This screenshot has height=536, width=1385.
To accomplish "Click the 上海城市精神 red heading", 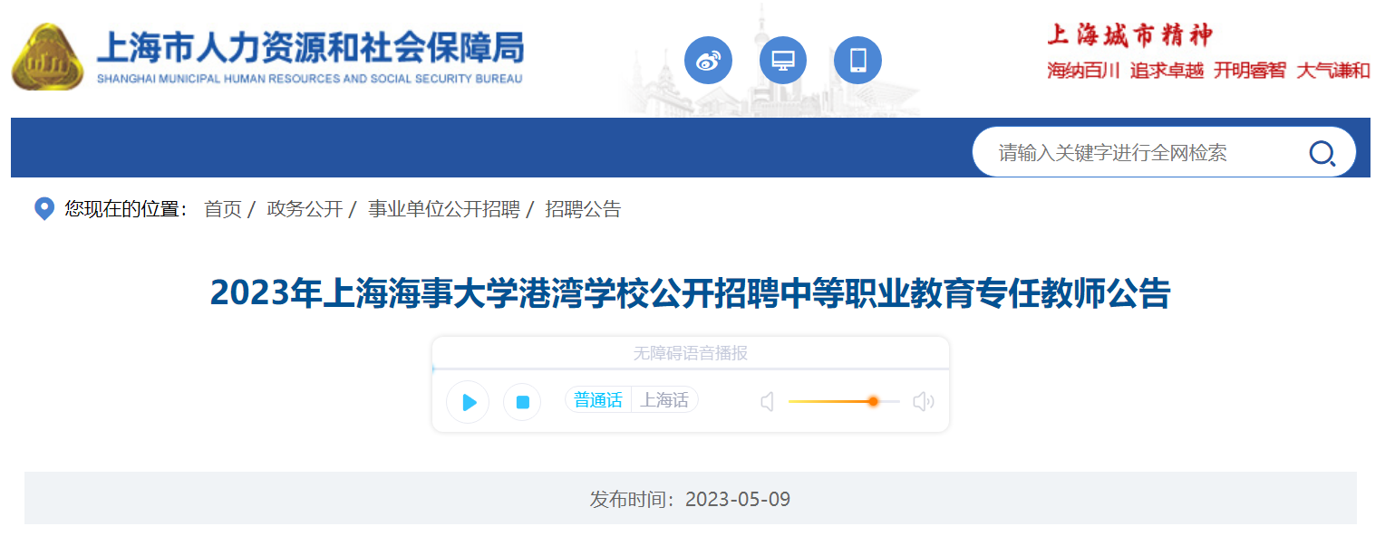I will coord(1128,35).
